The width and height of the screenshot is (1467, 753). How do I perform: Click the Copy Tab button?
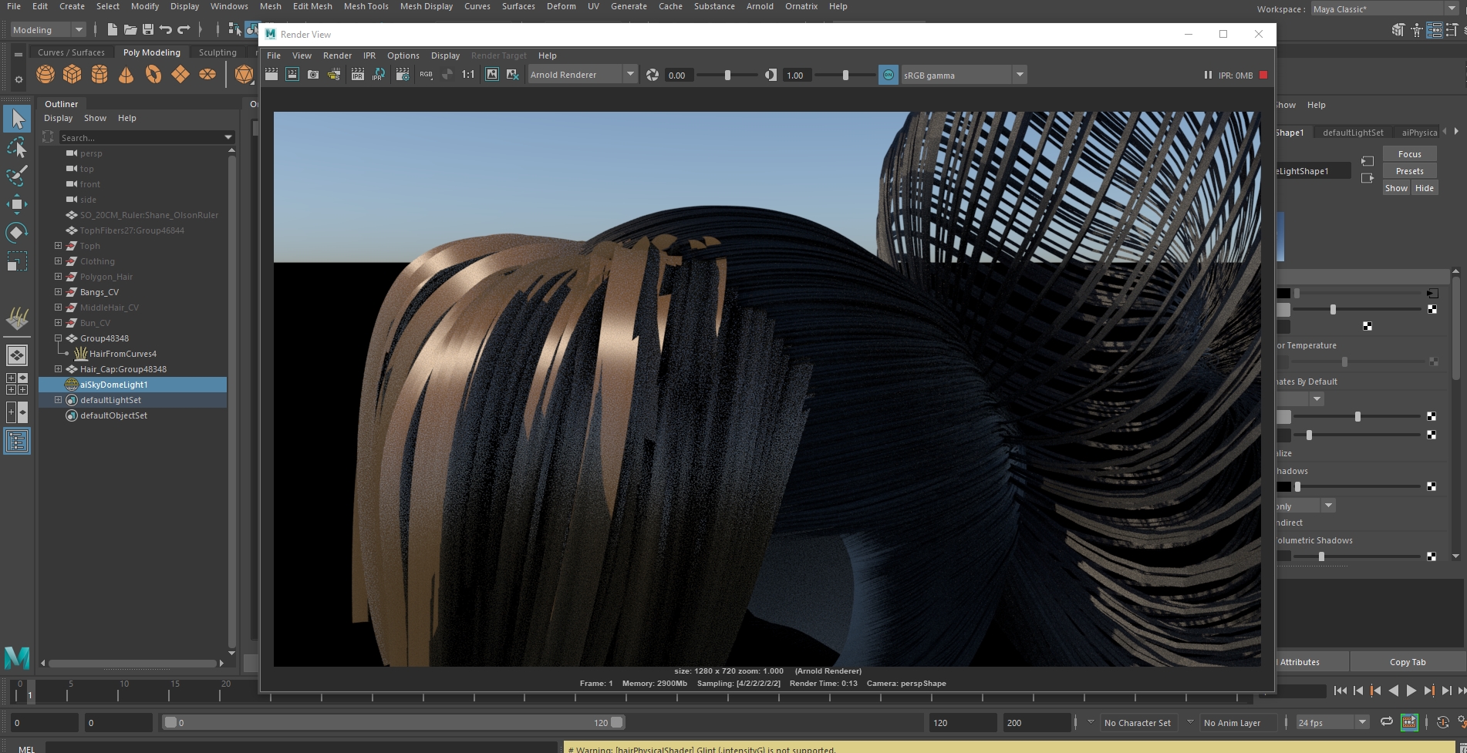coord(1407,662)
